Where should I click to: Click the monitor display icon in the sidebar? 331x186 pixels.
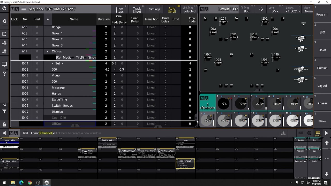(x=4, y=64)
